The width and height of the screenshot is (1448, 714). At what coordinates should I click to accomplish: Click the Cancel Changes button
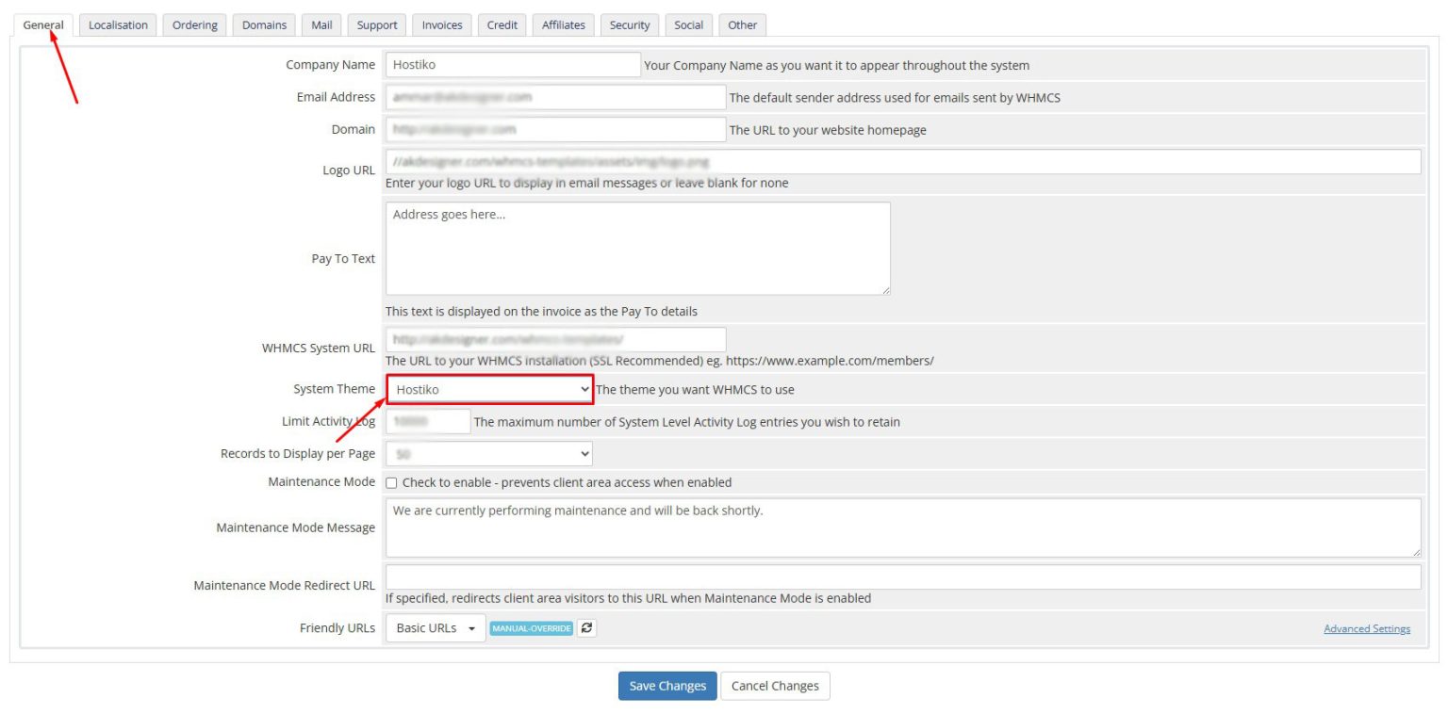(x=775, y=685)
